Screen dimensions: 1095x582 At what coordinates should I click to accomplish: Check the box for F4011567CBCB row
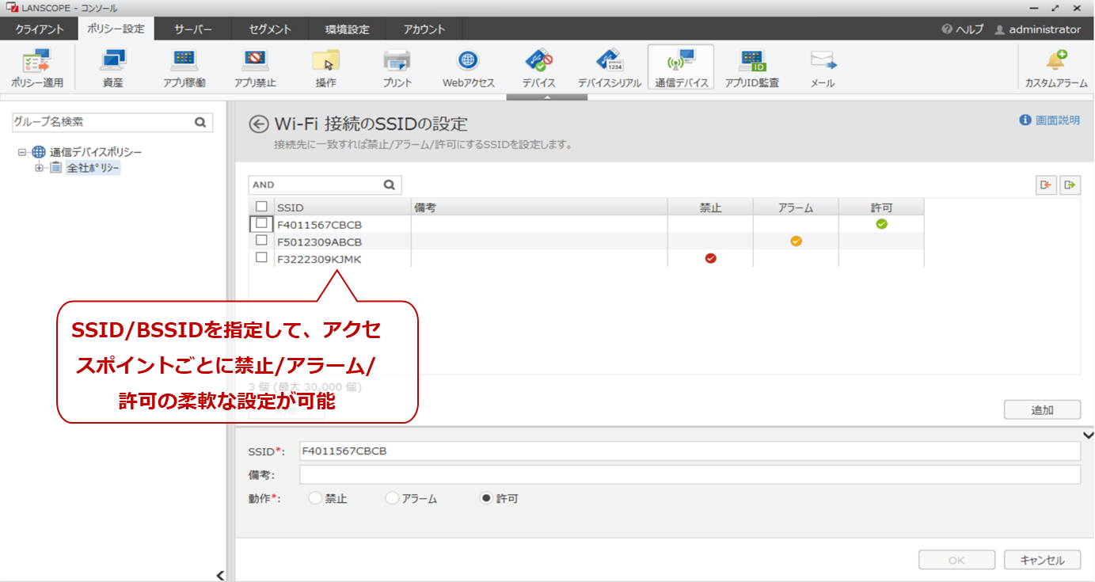tap(261, 223)
